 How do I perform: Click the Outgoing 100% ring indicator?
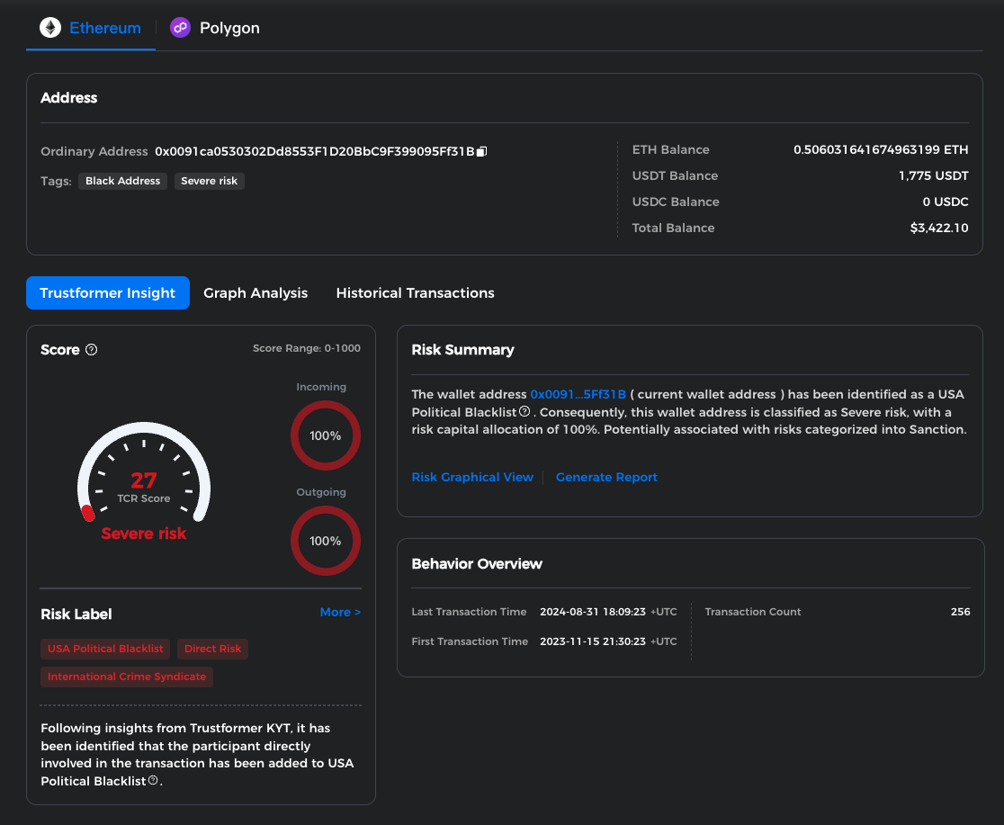pyautogui.click(x=326, y=541)
